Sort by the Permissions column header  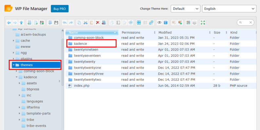(137, 32)
